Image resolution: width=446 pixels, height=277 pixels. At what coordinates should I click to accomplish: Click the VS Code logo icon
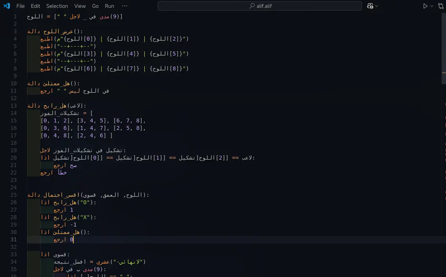click(x=7, y=6)
